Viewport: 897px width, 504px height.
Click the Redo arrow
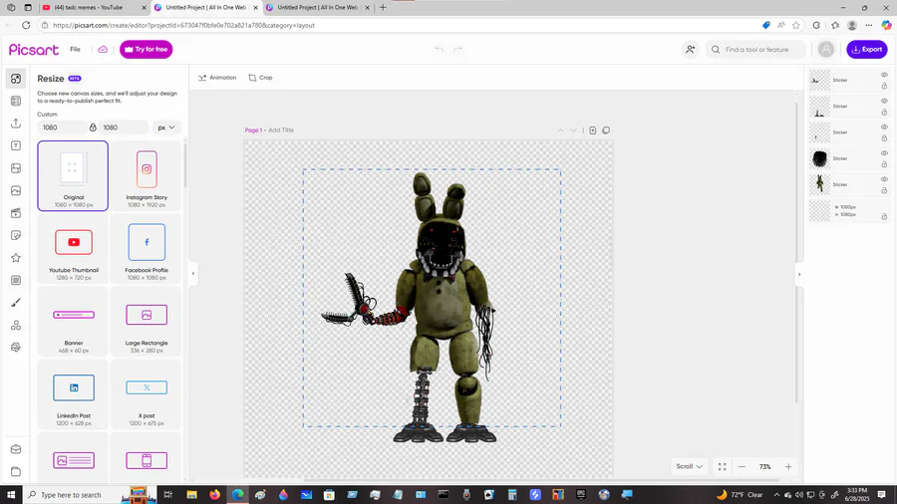pyautogui.click(x=457, y=49)
